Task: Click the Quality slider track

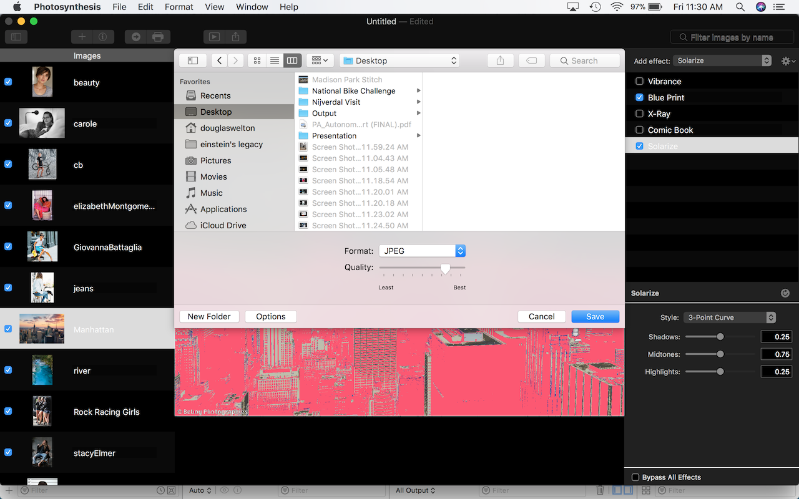Action: tap(422, 268)
